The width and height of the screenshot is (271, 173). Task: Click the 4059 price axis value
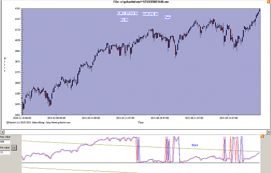point(18,41)
